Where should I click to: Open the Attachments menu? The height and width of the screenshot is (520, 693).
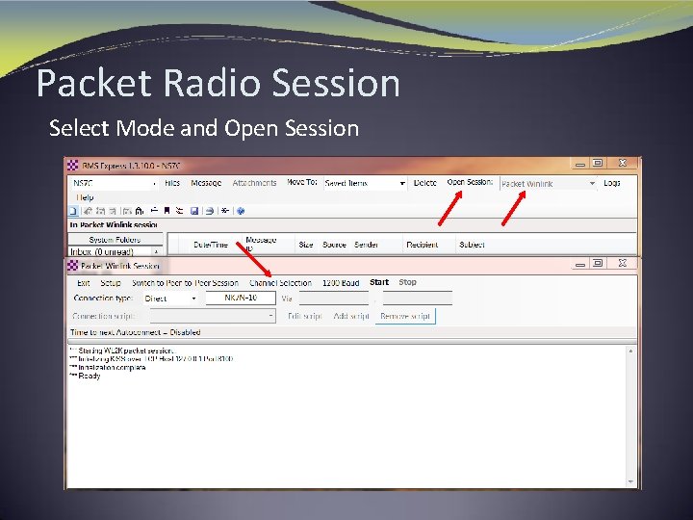[254, 183]
